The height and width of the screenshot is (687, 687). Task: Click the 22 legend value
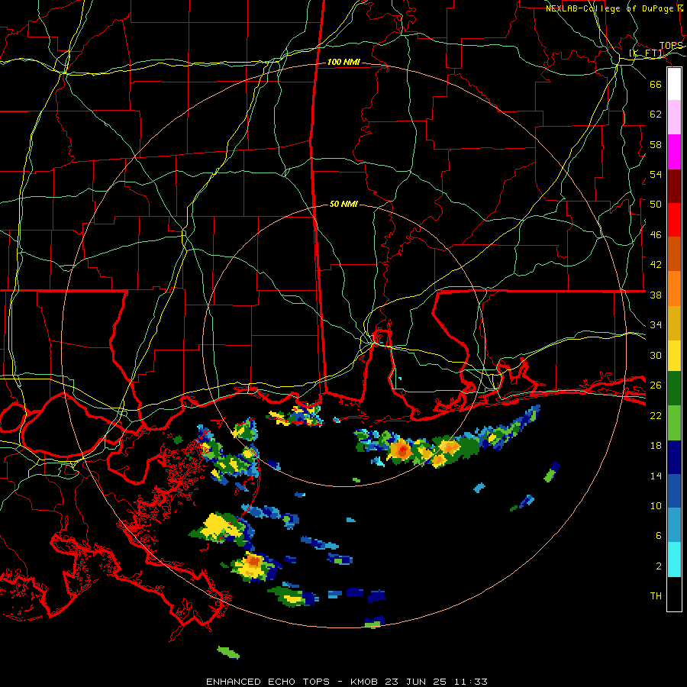pyautogui.click(x=656, y=415)
